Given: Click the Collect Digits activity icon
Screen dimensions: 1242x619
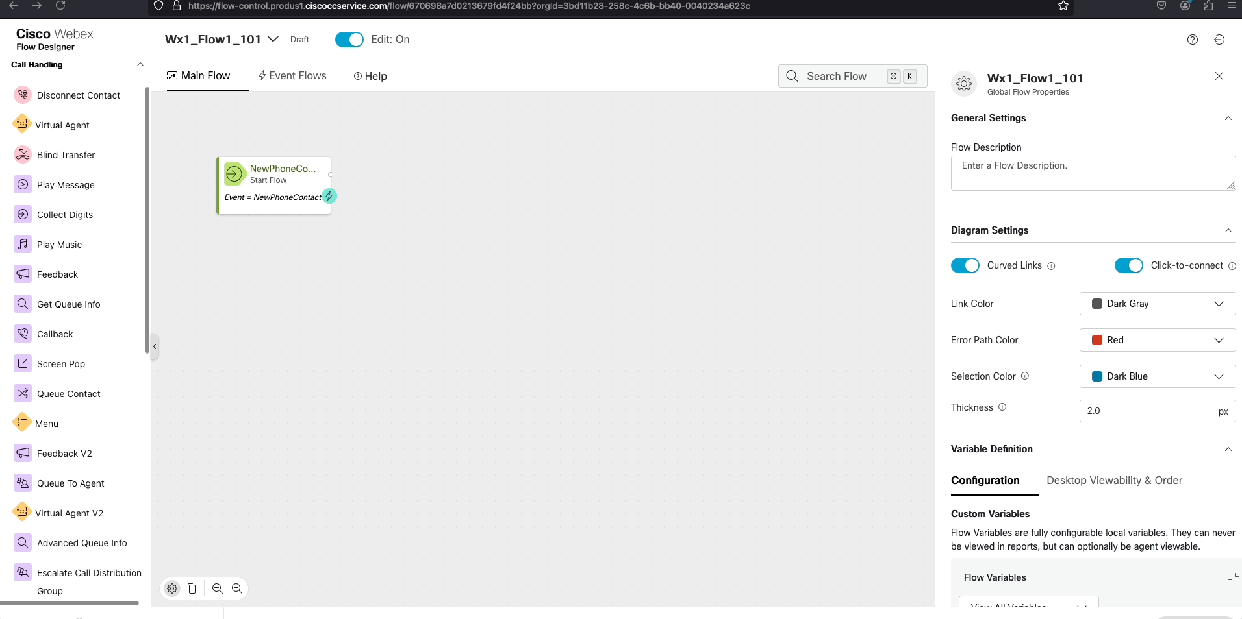Looking at the screenshot, I should coord(23,214).
